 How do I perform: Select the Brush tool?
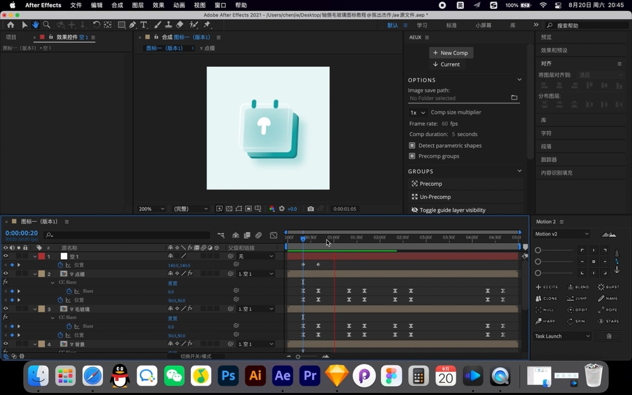click(x=157, y=25)
